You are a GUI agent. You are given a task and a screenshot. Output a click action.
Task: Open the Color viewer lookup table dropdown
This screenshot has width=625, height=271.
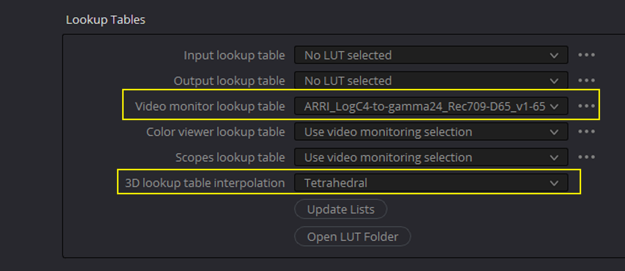click(x=431, y=132)
